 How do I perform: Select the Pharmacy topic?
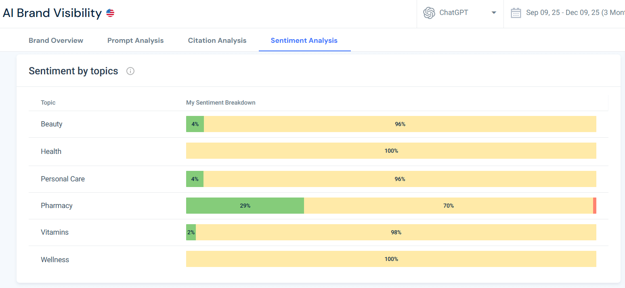[x=57, y=206]
